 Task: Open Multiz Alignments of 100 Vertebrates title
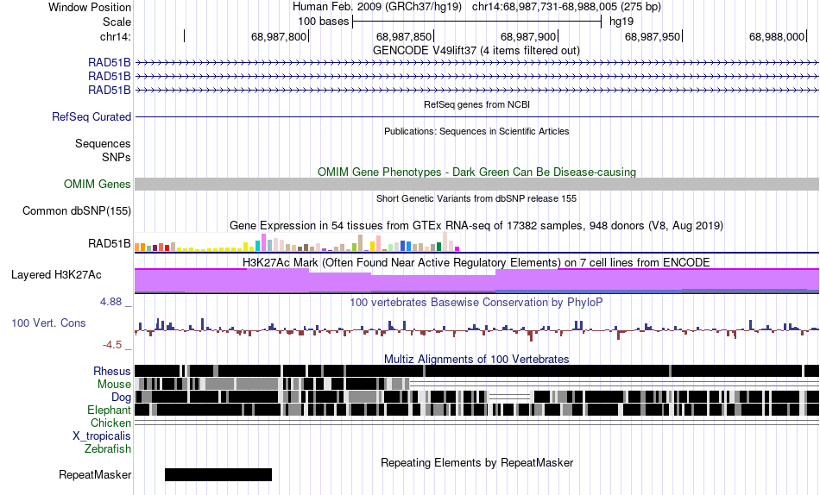[476, 359]
